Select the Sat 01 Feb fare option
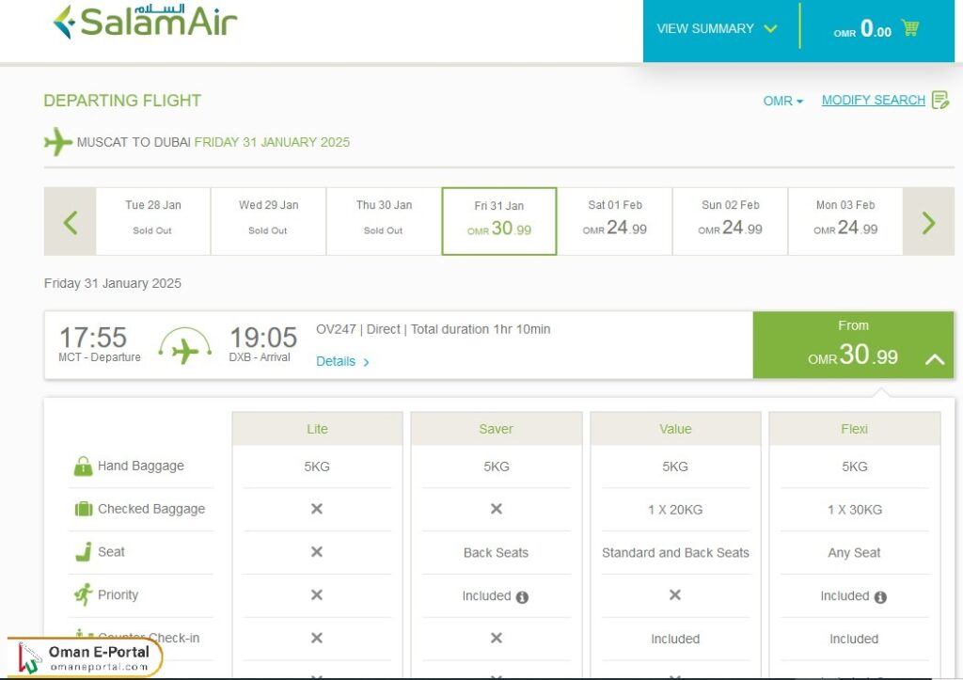The image size is (963, 680). coord(615,221)
